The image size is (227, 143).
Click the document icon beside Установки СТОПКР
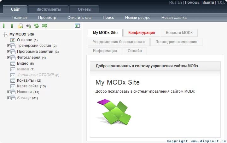click(x=13, y=75)
